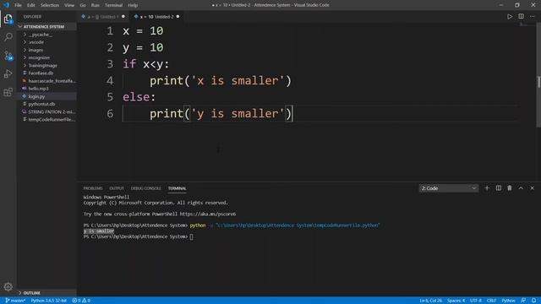
Task: Create a new terminal with plus icon
Action: [x=487, y=188]
